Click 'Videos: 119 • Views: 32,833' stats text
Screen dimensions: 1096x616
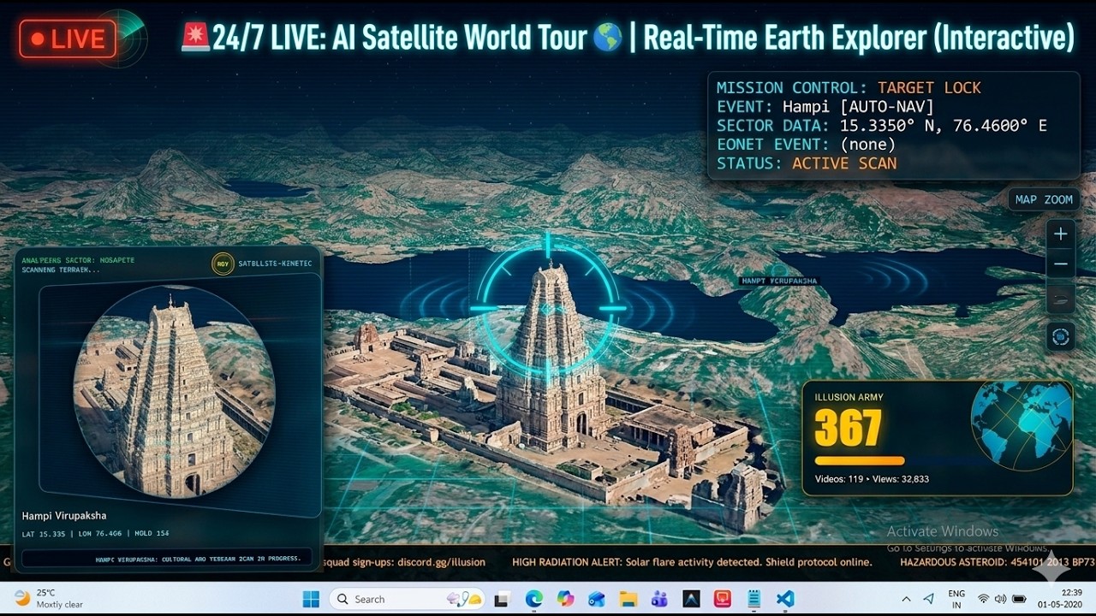[872, 479]
